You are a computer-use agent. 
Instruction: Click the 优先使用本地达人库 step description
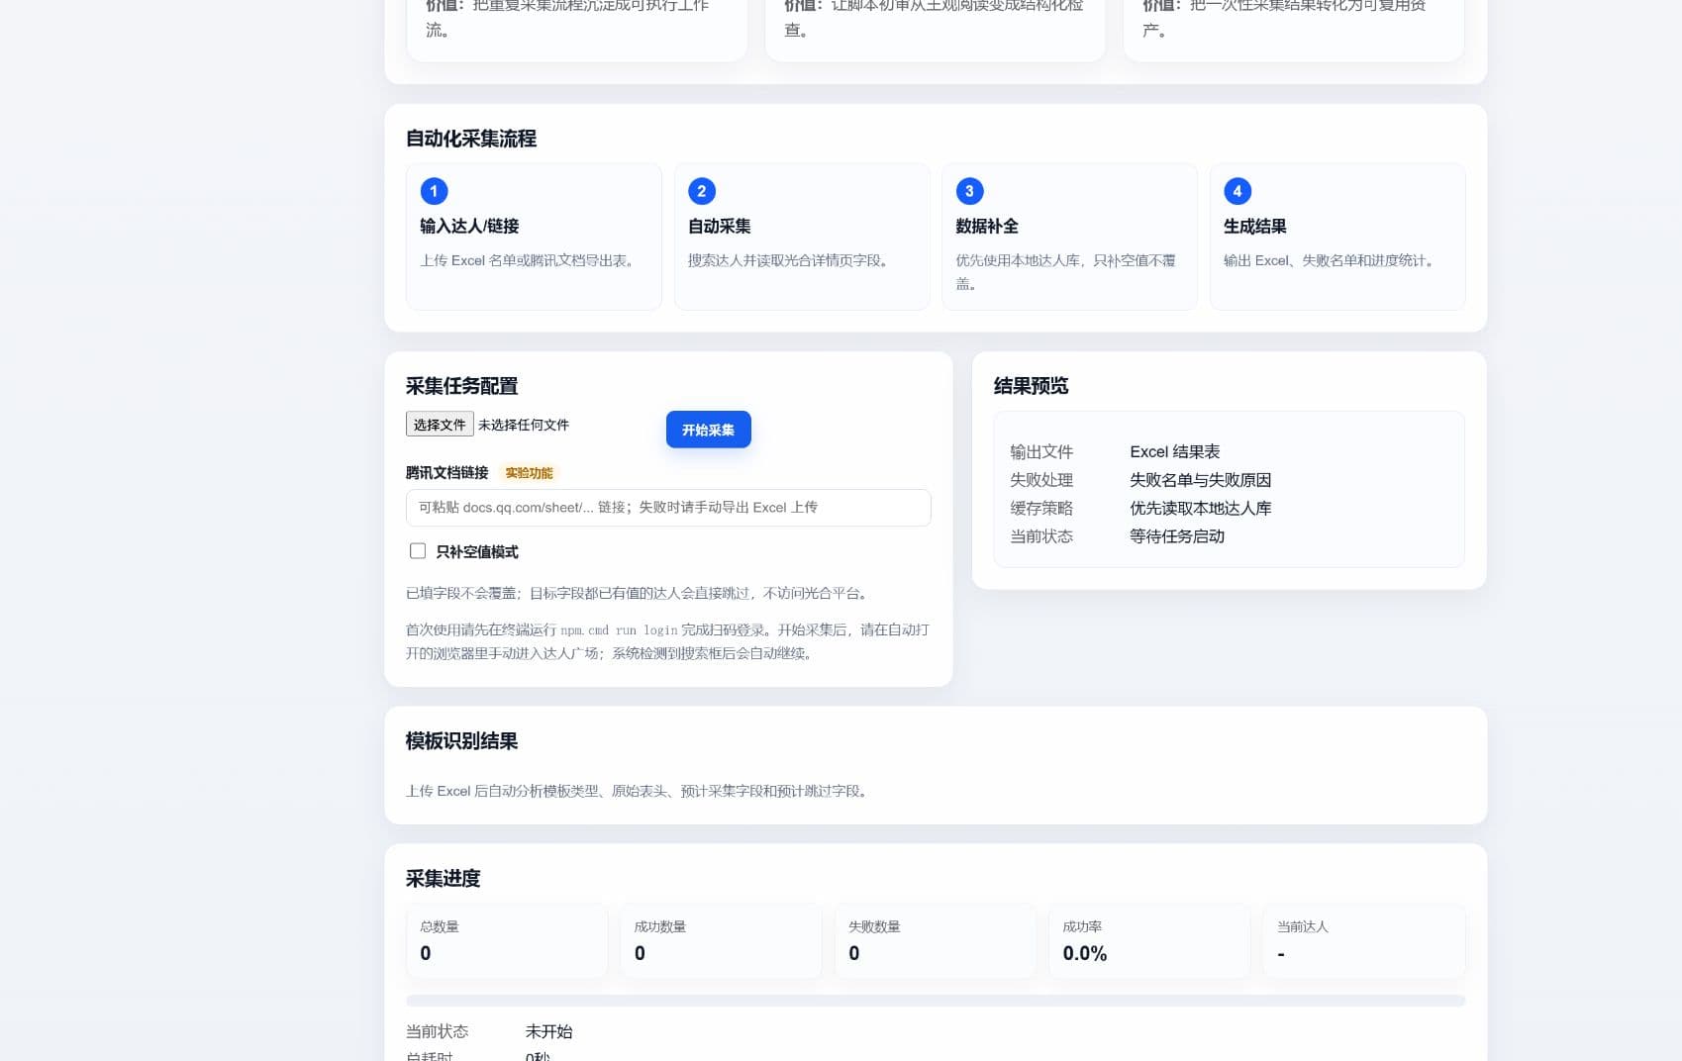click(1066, 272)
